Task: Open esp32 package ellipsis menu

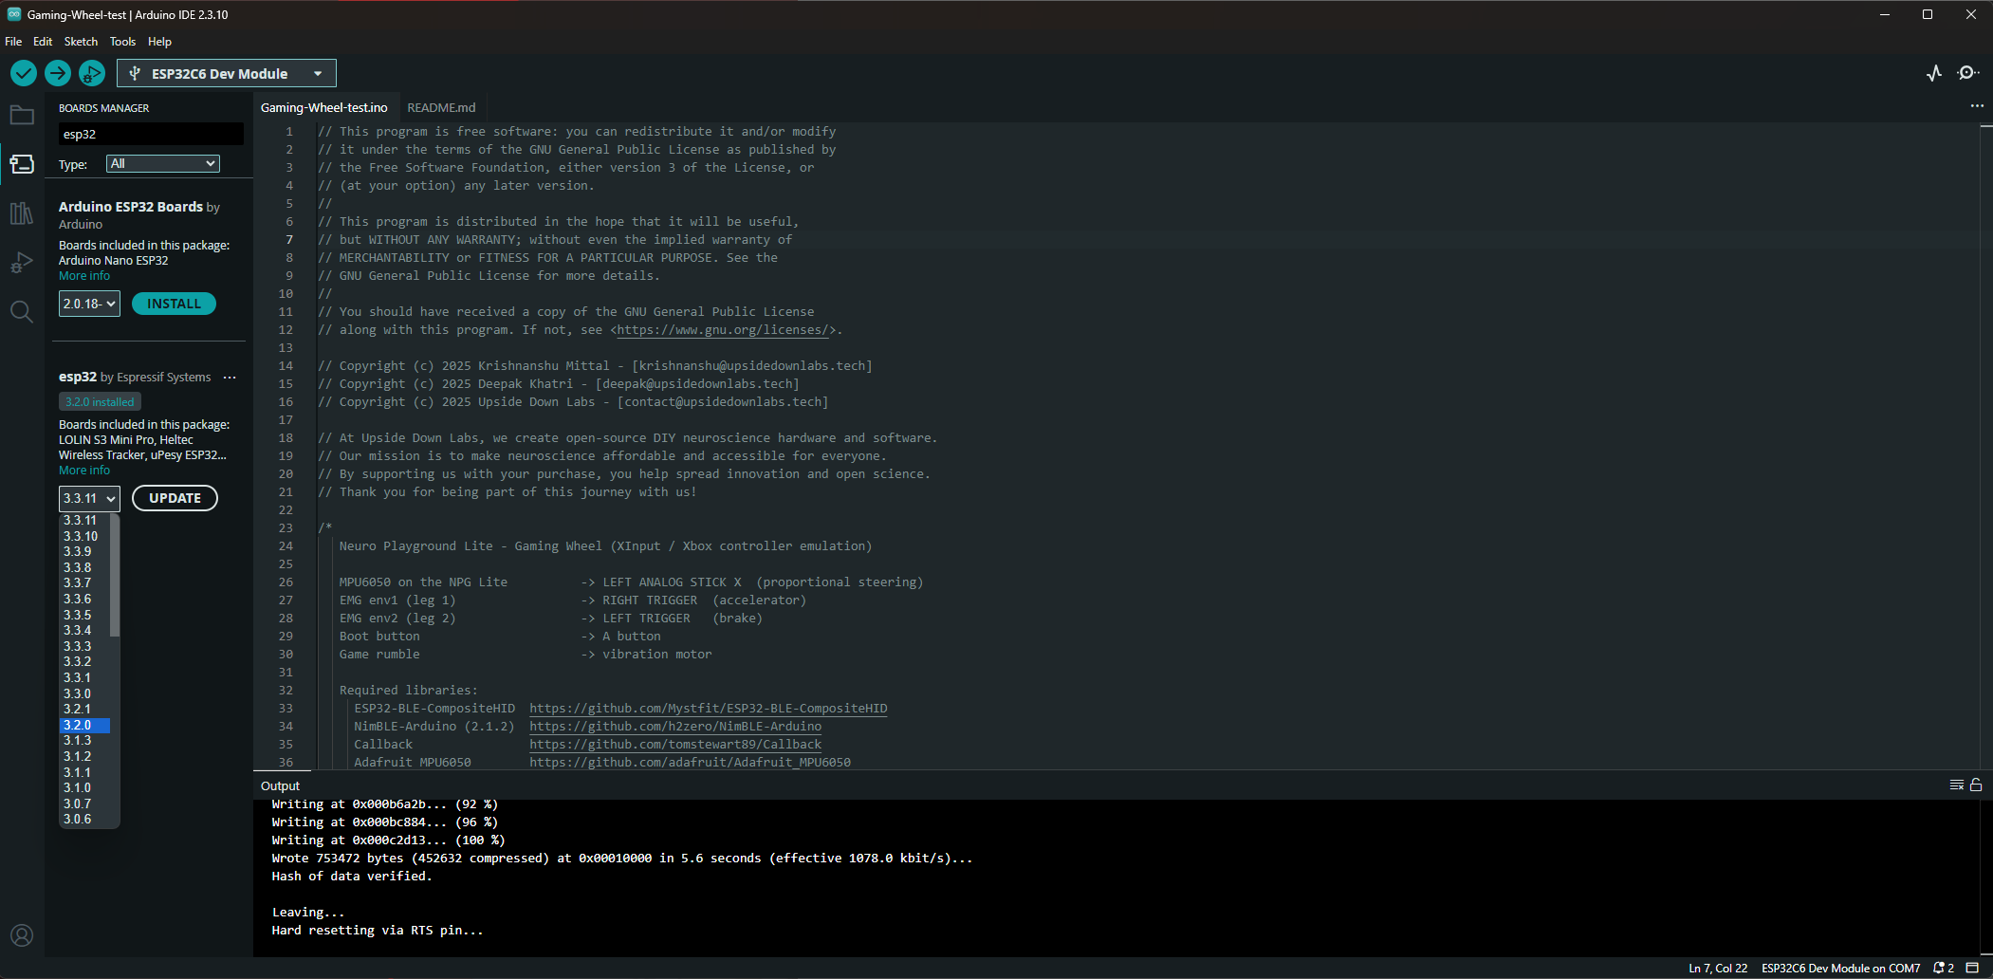Action: [x=230, y=378]
